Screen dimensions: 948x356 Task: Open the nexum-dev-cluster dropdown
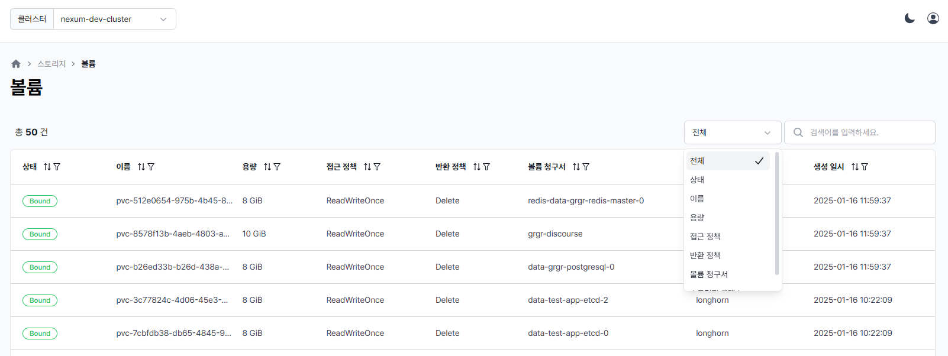[114, 19]
